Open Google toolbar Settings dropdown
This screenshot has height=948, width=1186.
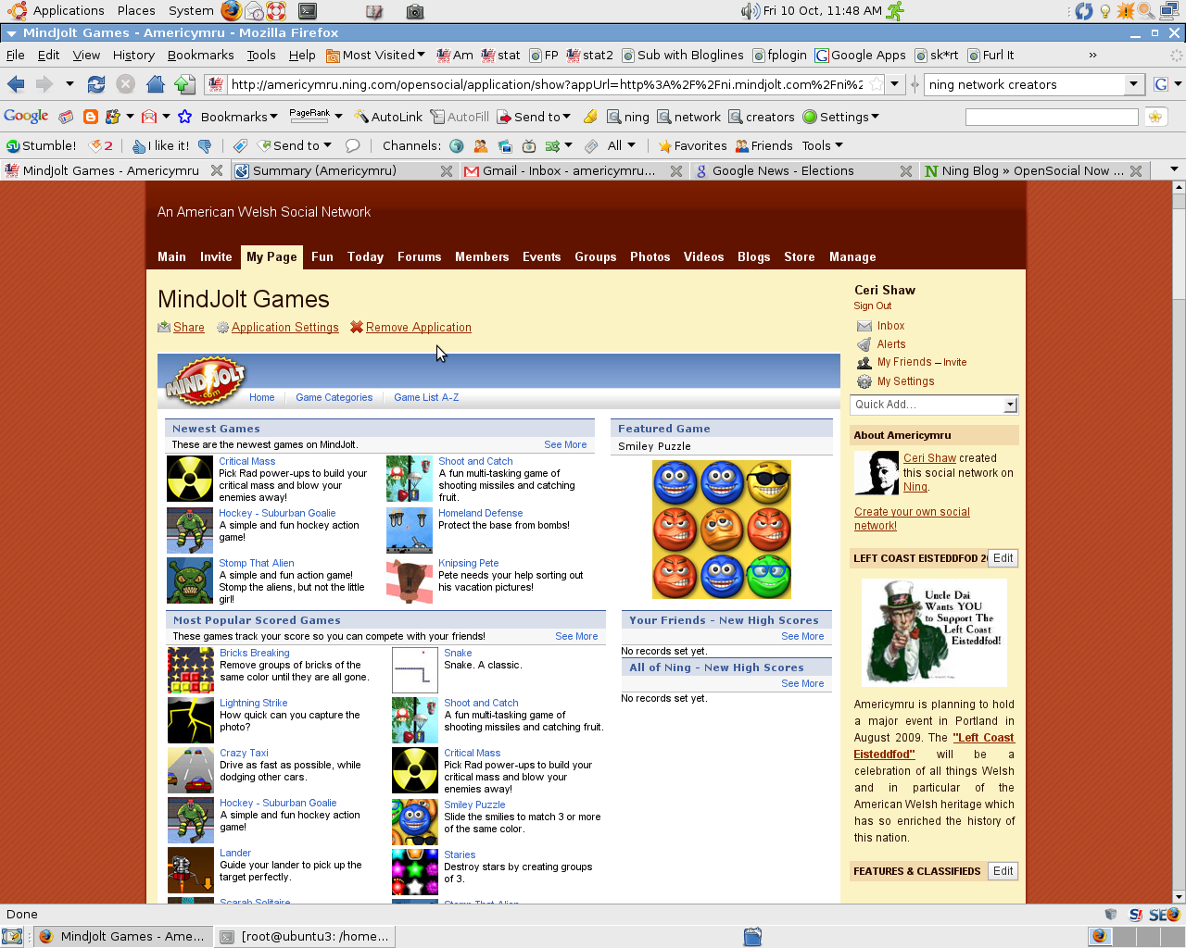(x=840, y=117)
